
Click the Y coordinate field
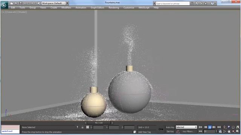point(114,127)
